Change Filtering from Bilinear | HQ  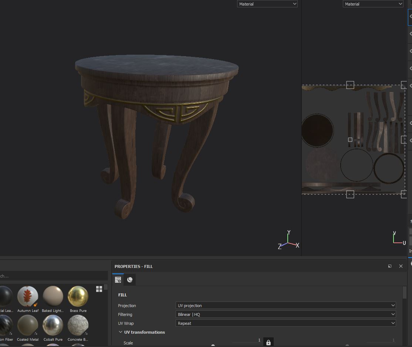tap(286, 314)
